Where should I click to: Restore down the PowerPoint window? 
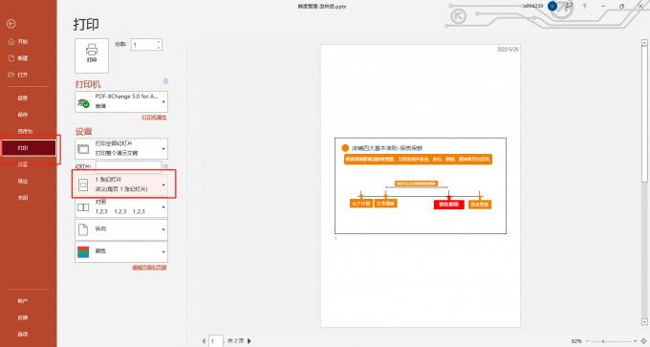click(621, 7)
